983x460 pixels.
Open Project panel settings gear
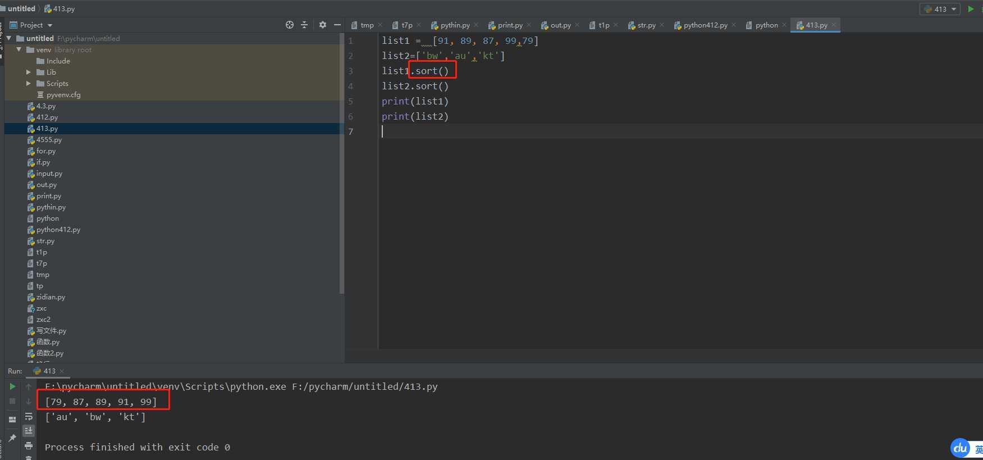coord(323,25)
